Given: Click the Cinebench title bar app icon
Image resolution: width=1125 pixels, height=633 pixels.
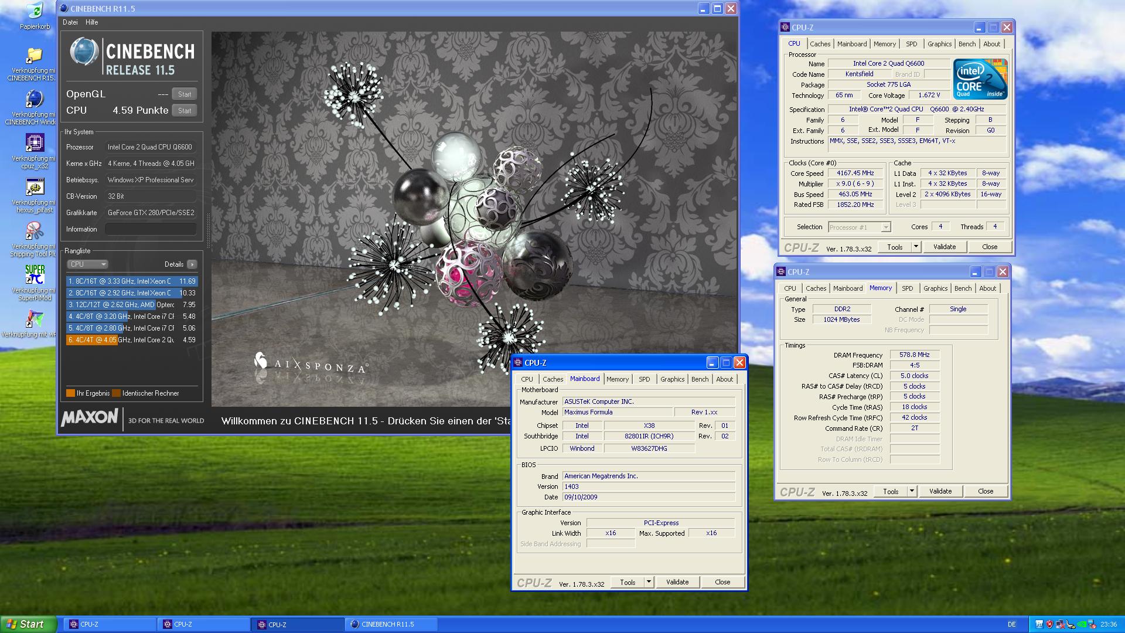Looking at the screenshot, I should [64, 9].
